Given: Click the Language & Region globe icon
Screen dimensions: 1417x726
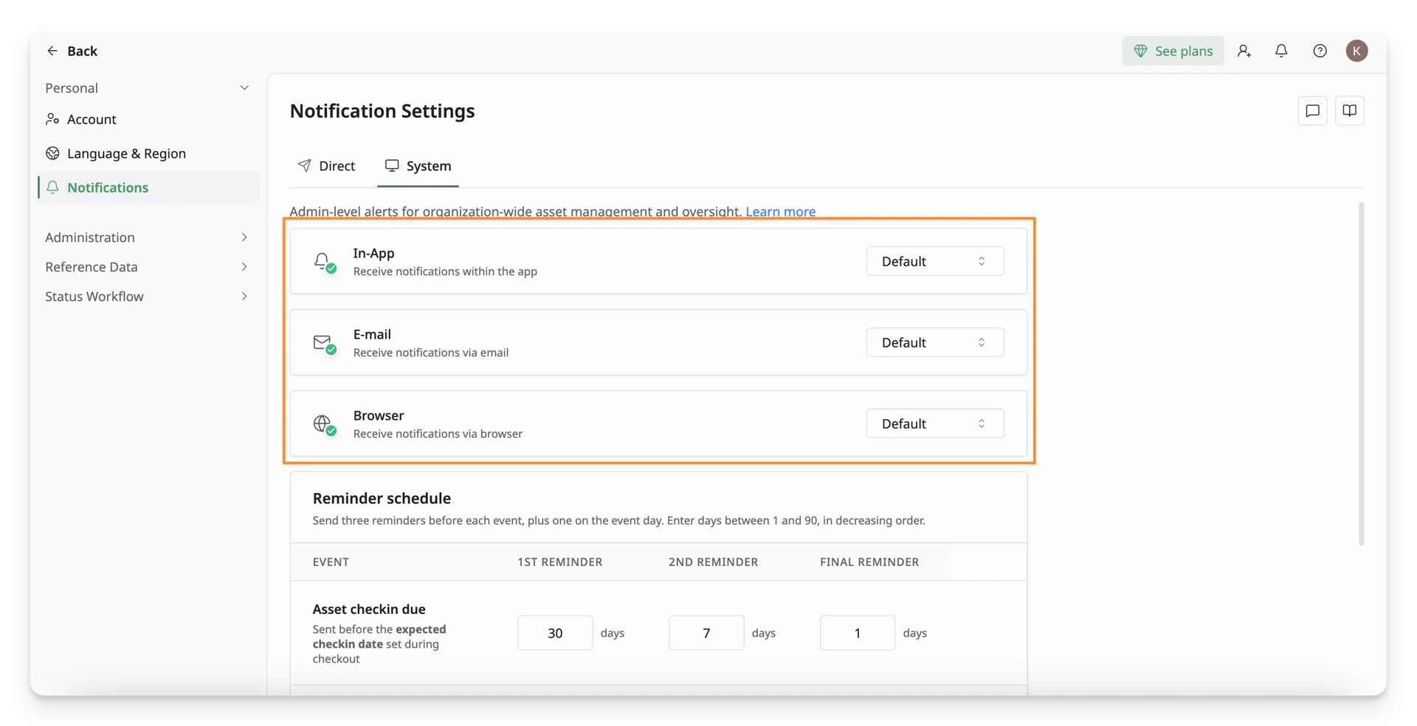Looking at the screenshot, I should (x=52, y=153).
